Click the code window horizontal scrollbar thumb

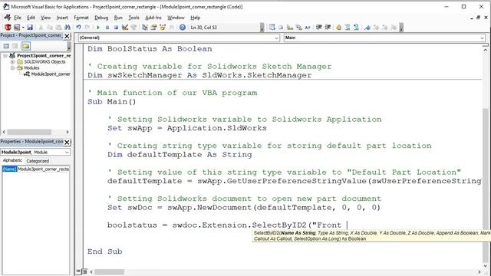coord(110,272)
